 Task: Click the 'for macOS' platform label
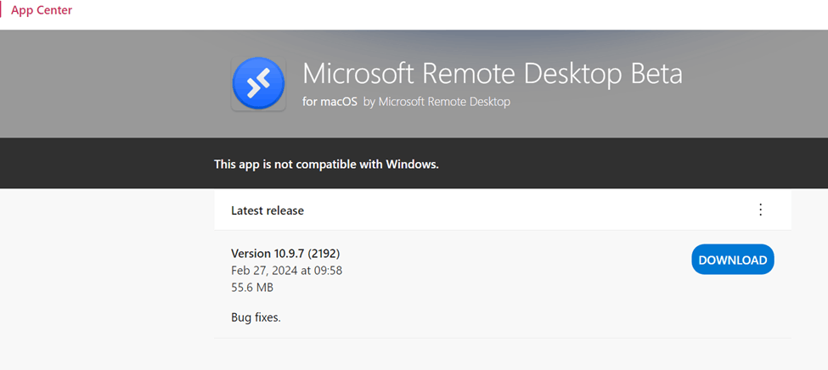coord(330,102)
